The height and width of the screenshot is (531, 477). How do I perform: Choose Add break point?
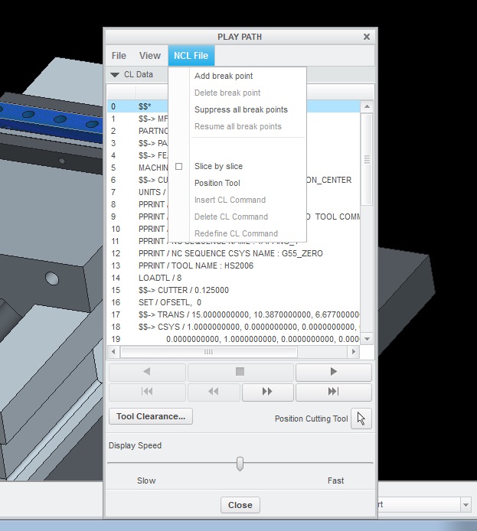224,76
